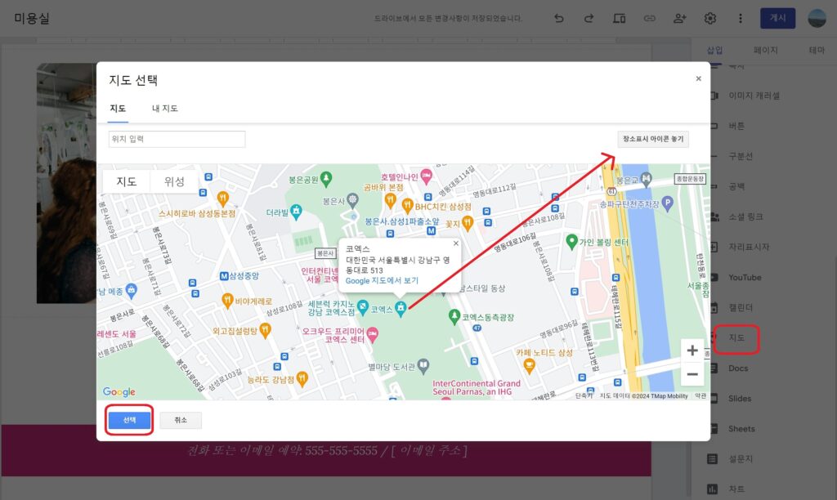837x500 pixels.
Task: Click the undo arrow in the top toolbar
Action: click(x=558, y=18)
